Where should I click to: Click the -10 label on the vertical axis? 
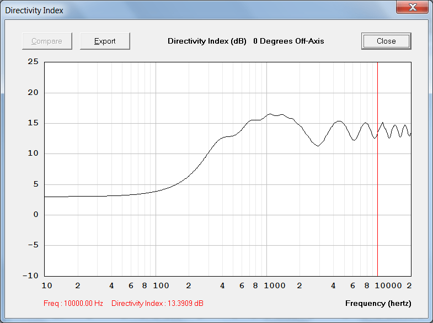point(30,276)
